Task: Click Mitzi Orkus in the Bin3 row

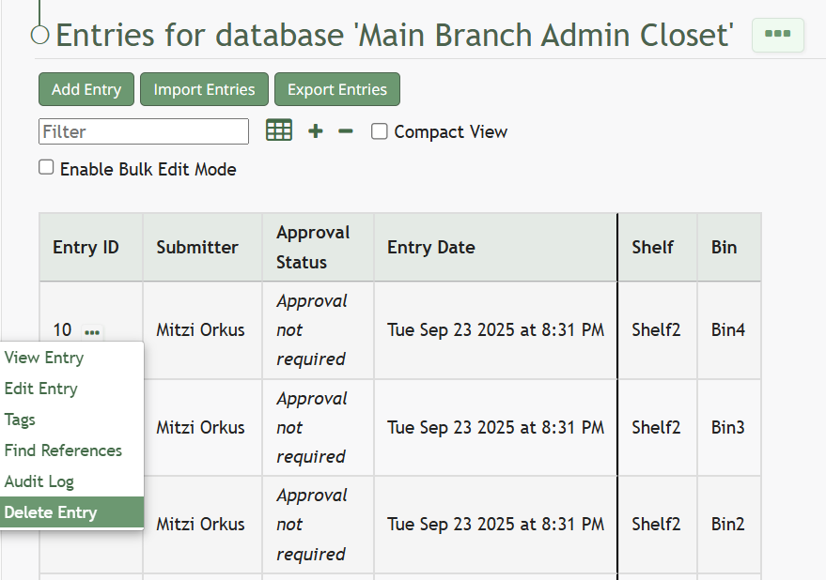Action: (x=201, y=427)
